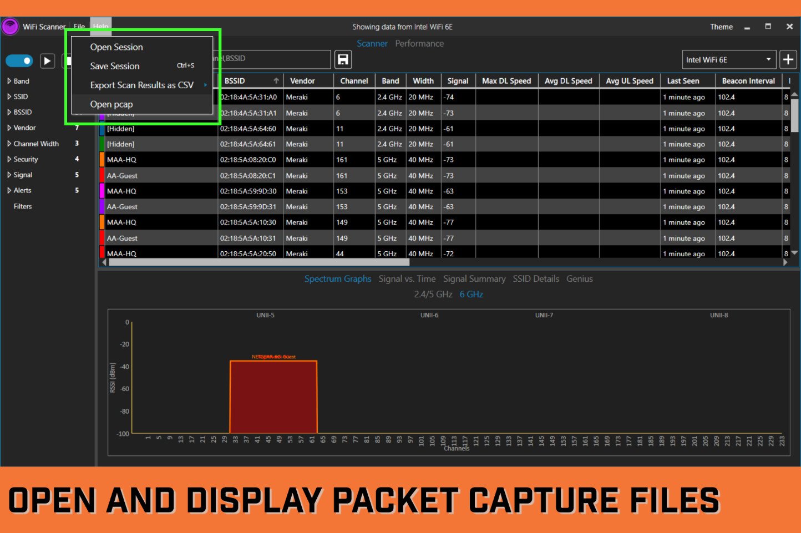Click the scroll right arrow of table
Screen dimensions: 801x533
tap(785, 262)
